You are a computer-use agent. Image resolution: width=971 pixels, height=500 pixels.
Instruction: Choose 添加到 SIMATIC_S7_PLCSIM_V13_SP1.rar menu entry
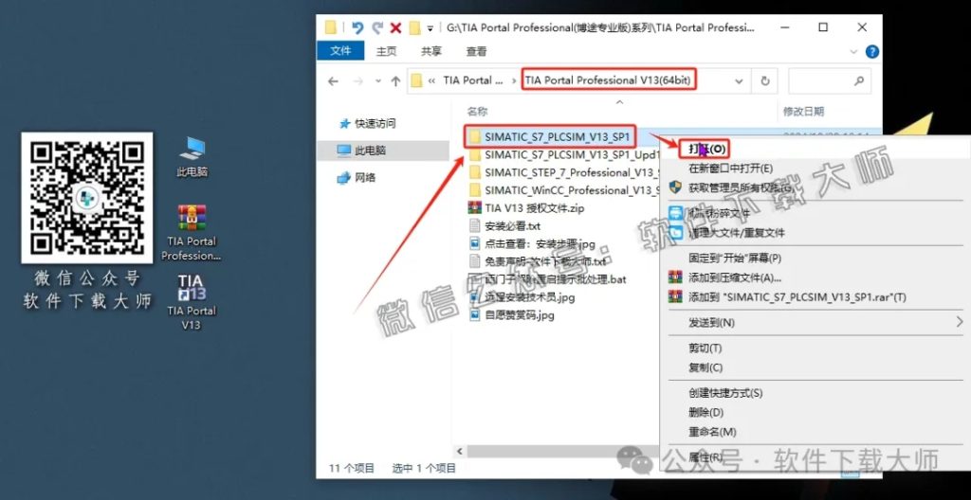(787, 297)
